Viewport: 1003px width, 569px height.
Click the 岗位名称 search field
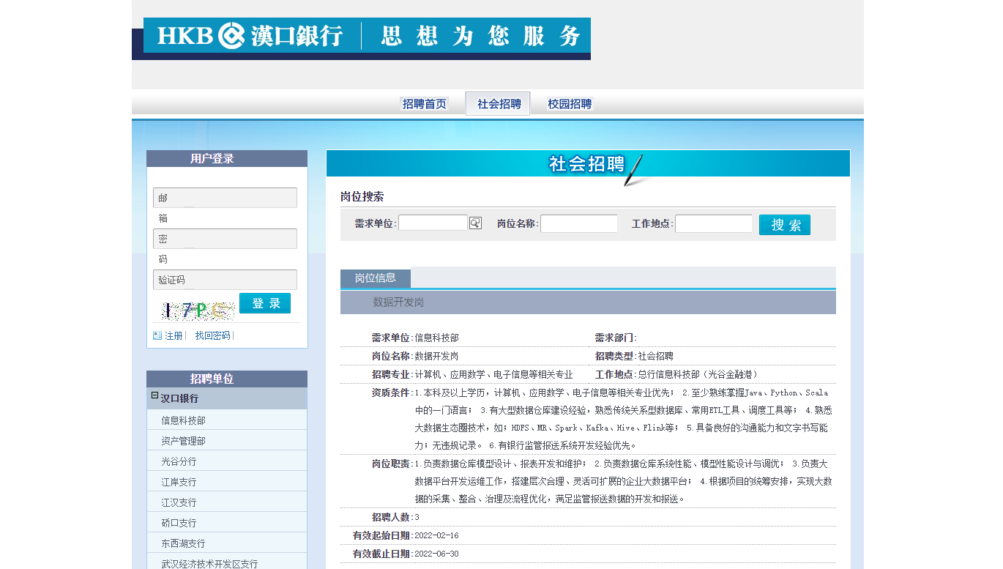pos(578,223)
